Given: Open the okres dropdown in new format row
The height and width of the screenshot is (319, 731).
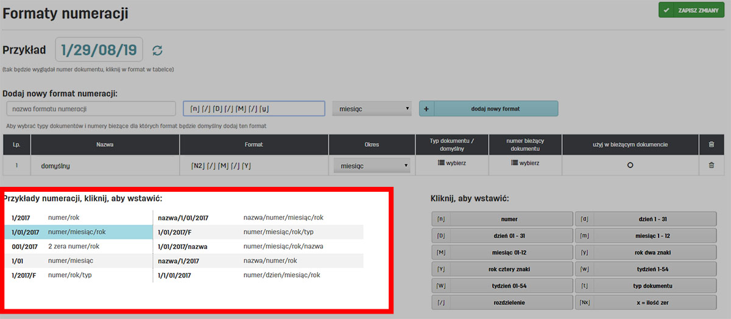Looking at the screenshot, I should coord(372,109).
